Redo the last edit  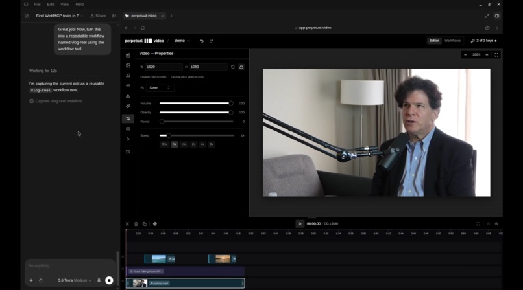[211, 41]
